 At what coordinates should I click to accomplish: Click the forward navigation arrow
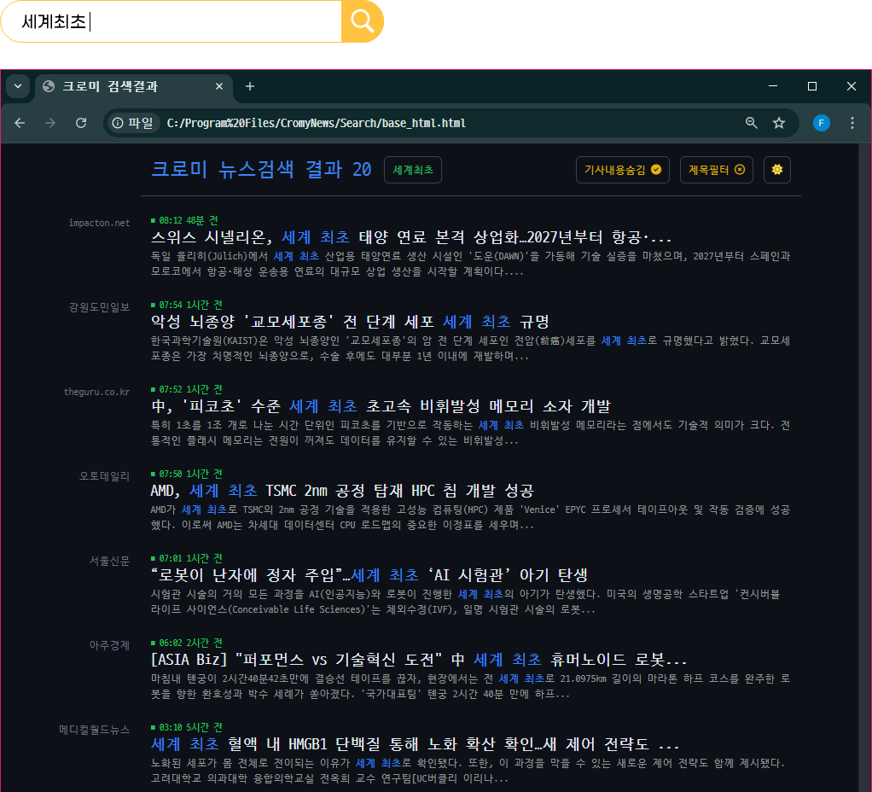pyautogui.click(x=50, y=123)
